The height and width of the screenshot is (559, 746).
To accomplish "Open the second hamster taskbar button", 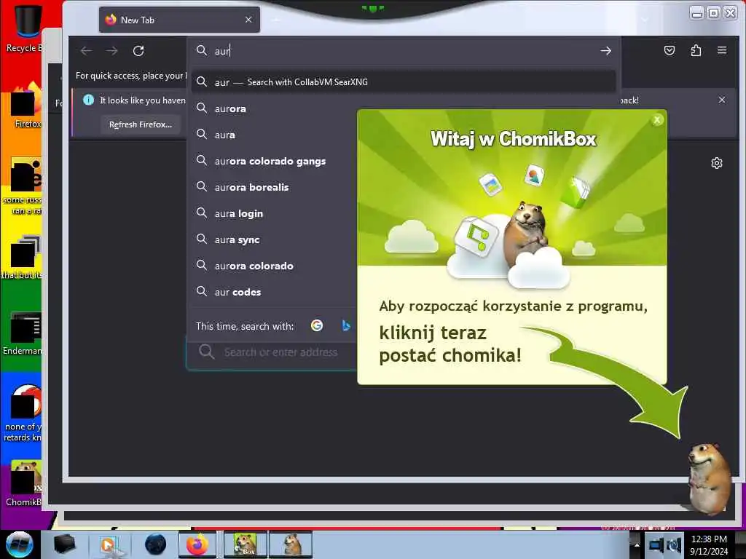I will tap(291, 544).
